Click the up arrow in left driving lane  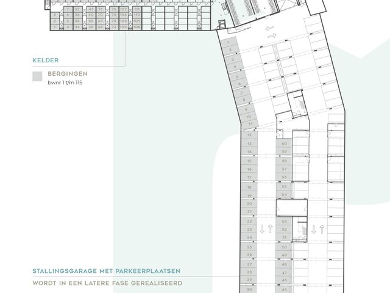[x=270, y=230]
